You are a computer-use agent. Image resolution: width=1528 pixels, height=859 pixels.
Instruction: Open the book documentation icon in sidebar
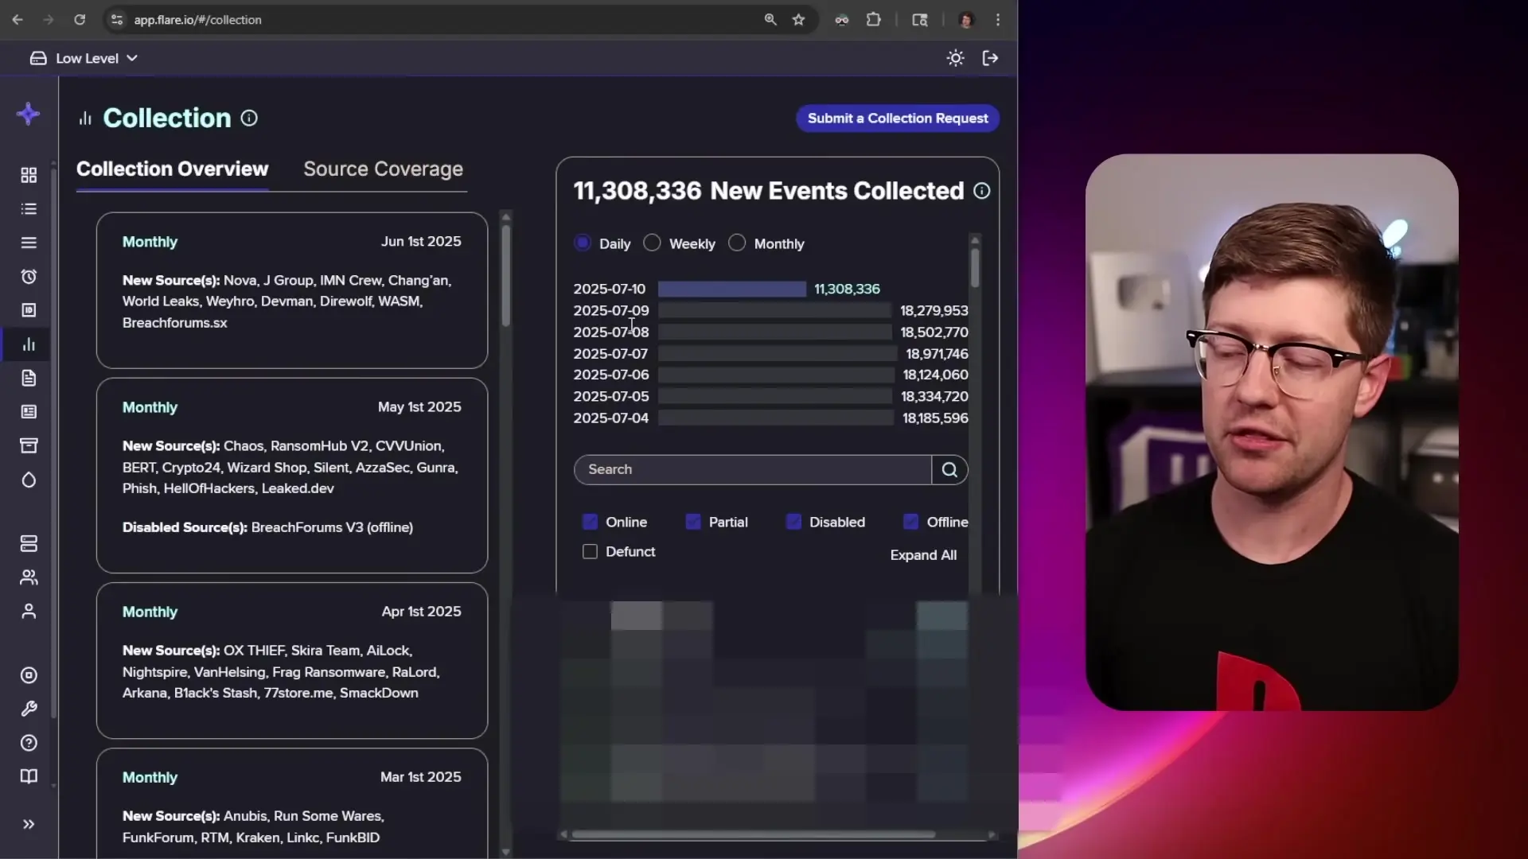coord(29,776)
